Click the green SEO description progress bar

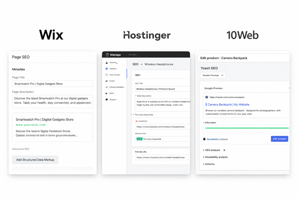[x=246, y=128]
